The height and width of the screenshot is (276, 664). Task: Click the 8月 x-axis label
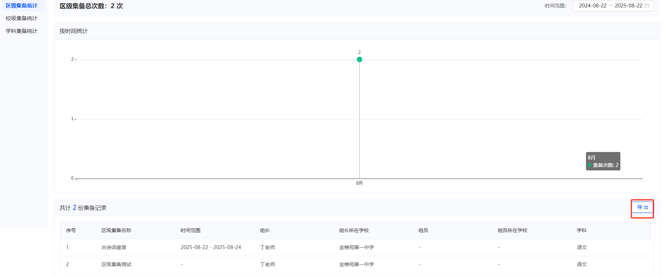point(359,183)
